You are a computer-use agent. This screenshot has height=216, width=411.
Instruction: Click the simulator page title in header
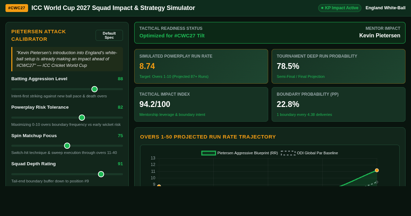click(x=113, y=8)
